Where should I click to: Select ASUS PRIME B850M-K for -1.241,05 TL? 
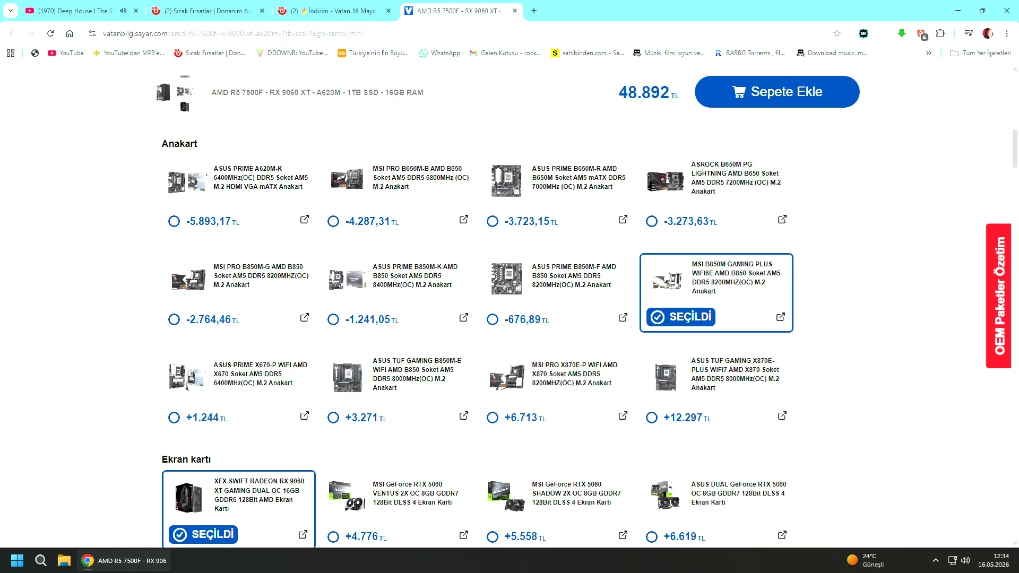333,319
